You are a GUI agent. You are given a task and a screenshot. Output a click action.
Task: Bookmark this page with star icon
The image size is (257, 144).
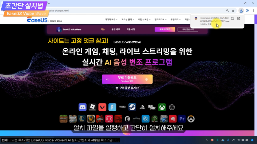point(233,11)
